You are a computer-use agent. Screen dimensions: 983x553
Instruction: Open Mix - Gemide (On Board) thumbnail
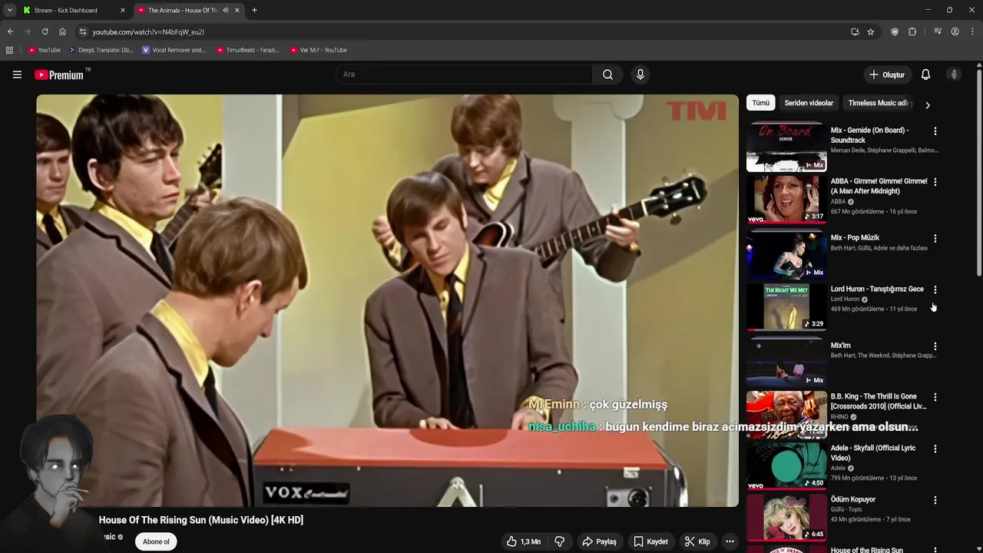tap(786, 147)
